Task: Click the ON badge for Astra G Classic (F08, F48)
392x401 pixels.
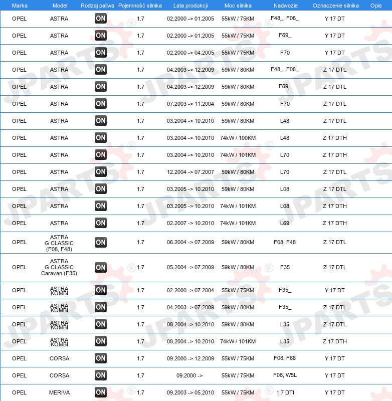Action: click(100, 243)
